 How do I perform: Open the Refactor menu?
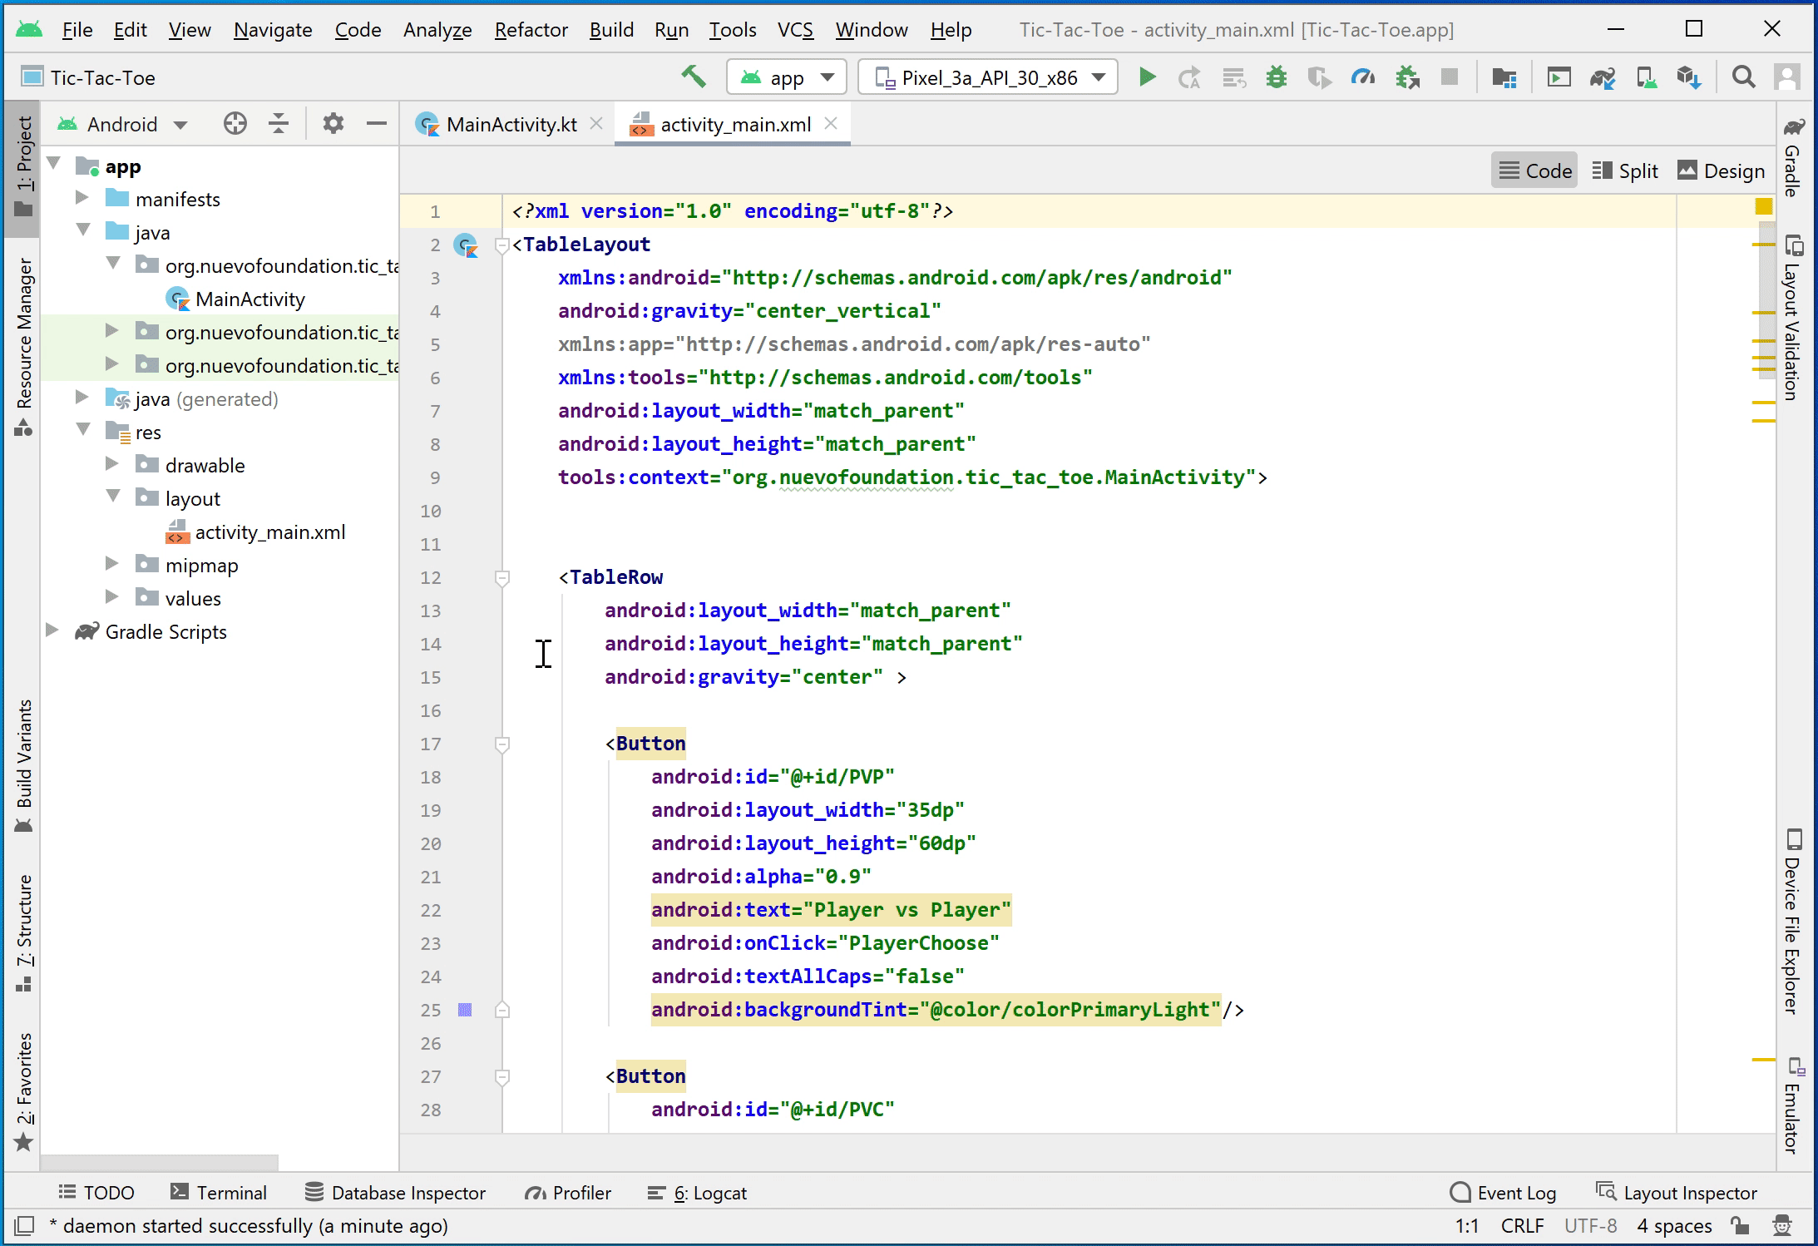pyautogui.click(x=531, y=30)
